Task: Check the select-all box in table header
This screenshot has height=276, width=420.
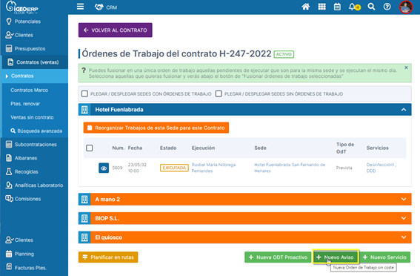Action: (90, 148)
